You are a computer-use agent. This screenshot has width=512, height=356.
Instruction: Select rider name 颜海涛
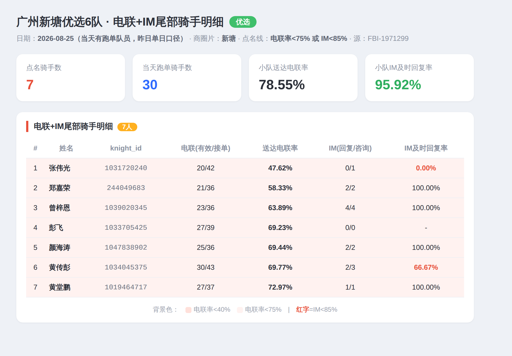point(60,247)
